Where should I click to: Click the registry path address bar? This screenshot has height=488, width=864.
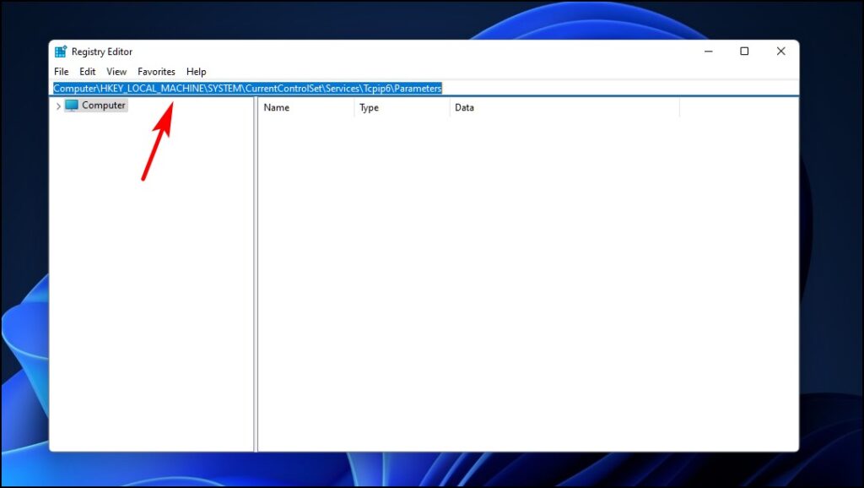click(424, 88)
